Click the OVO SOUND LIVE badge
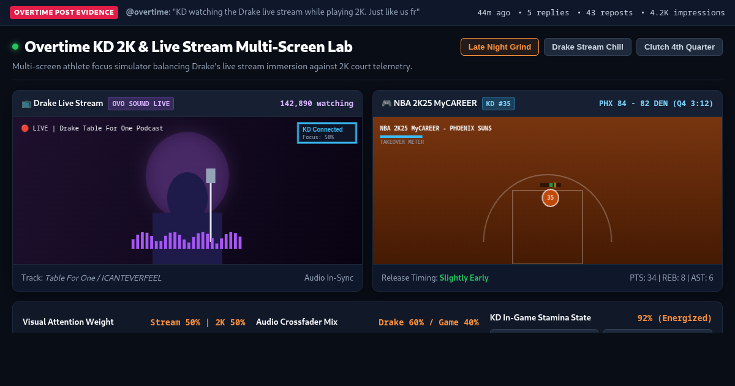This screenshot has height=386, width=735. click(x=141, y=104)
